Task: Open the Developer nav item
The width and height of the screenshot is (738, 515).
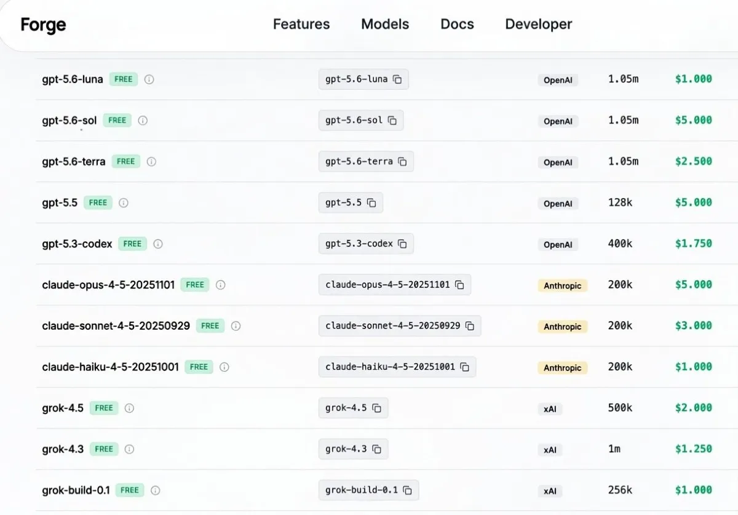Action: coord(539,25)
